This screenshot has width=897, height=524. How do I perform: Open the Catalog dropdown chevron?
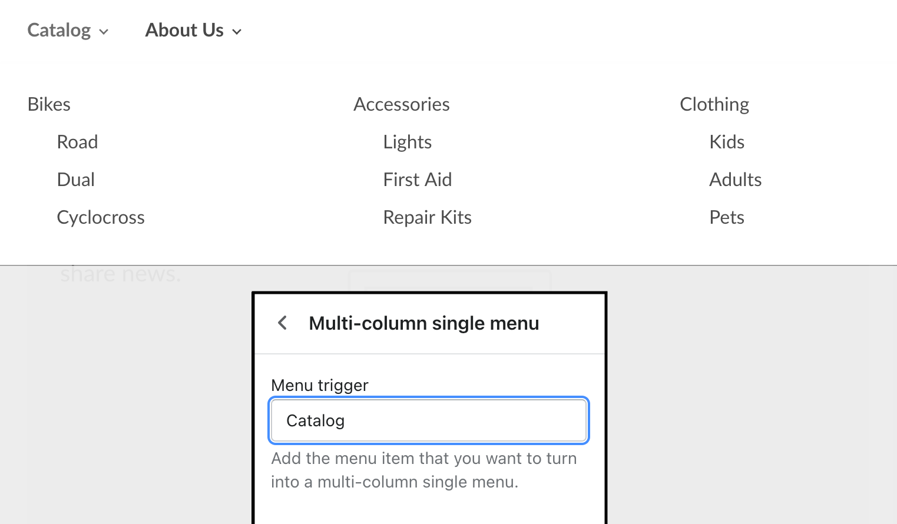(x=103, y=32)
